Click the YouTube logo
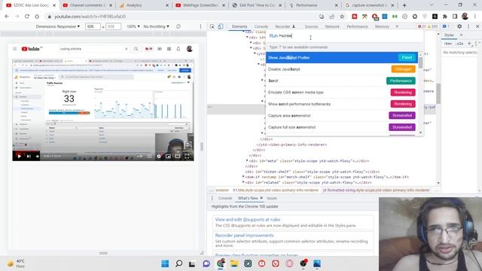This screenshot has height=271, width=482. (32, 49)
